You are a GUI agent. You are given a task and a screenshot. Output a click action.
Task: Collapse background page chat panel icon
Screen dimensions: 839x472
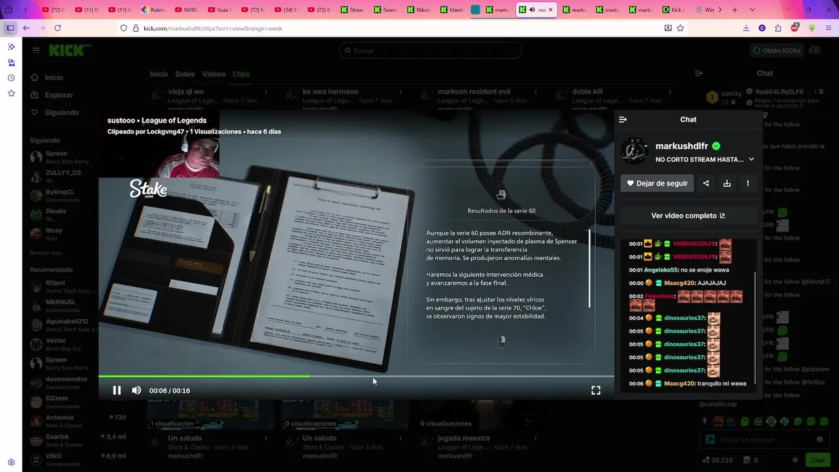(x=699, y=73)
